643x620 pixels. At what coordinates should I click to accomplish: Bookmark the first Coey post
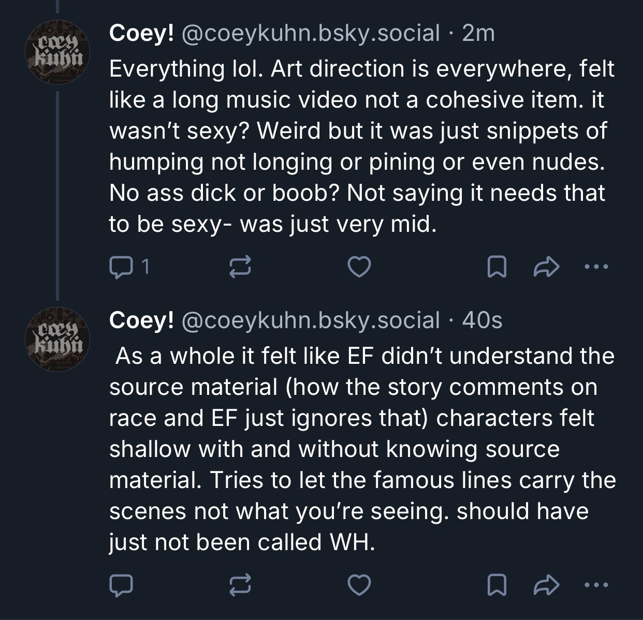tap(498, 267)
